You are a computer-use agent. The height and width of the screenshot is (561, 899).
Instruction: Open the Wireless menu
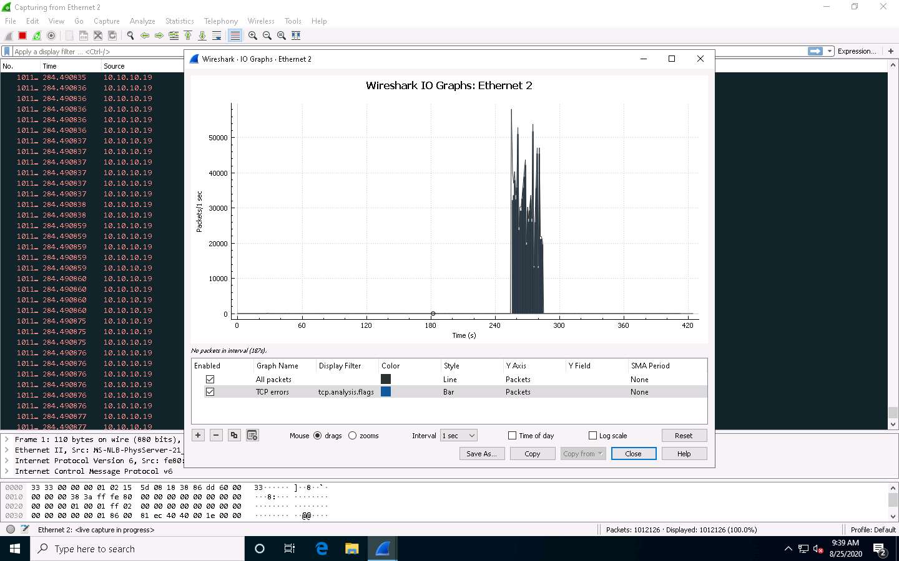261,21
